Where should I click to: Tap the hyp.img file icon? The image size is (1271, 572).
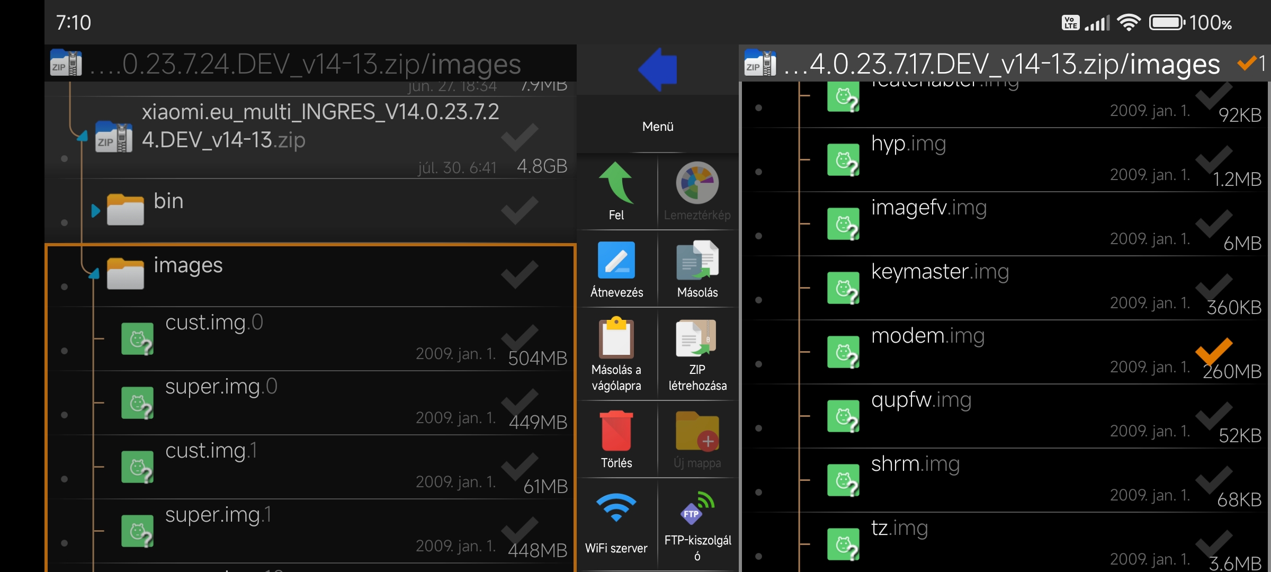coord(843,160)
